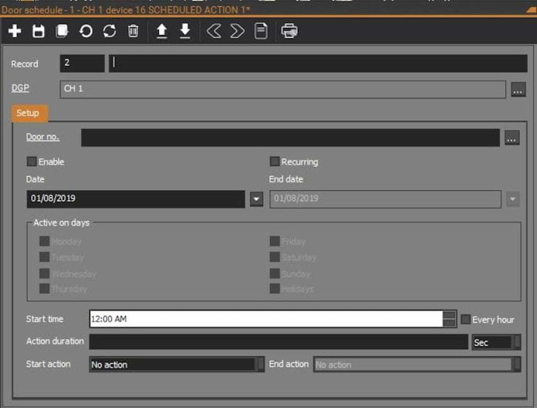Image resolution: width=537 pixels, height=408 pixels.
Task: Click the plus icon to add new record
Action: click(15, 32)
